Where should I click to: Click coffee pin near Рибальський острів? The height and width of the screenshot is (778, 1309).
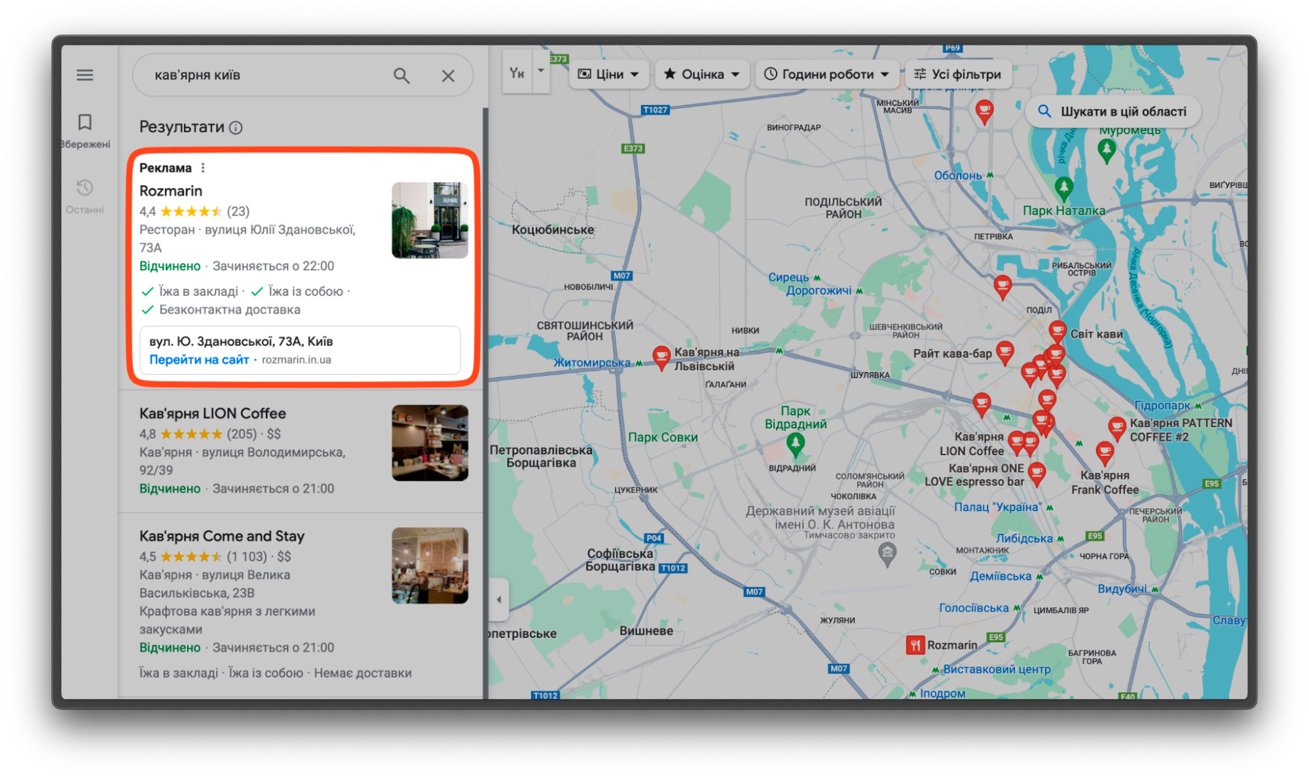pyautogui.click(x=1002, y=286)
